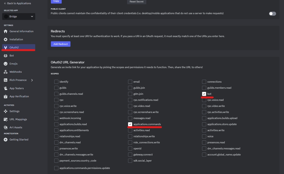Click the General Information sidebar icon
This screenshot has height=174, width=284.
point(5,31)
